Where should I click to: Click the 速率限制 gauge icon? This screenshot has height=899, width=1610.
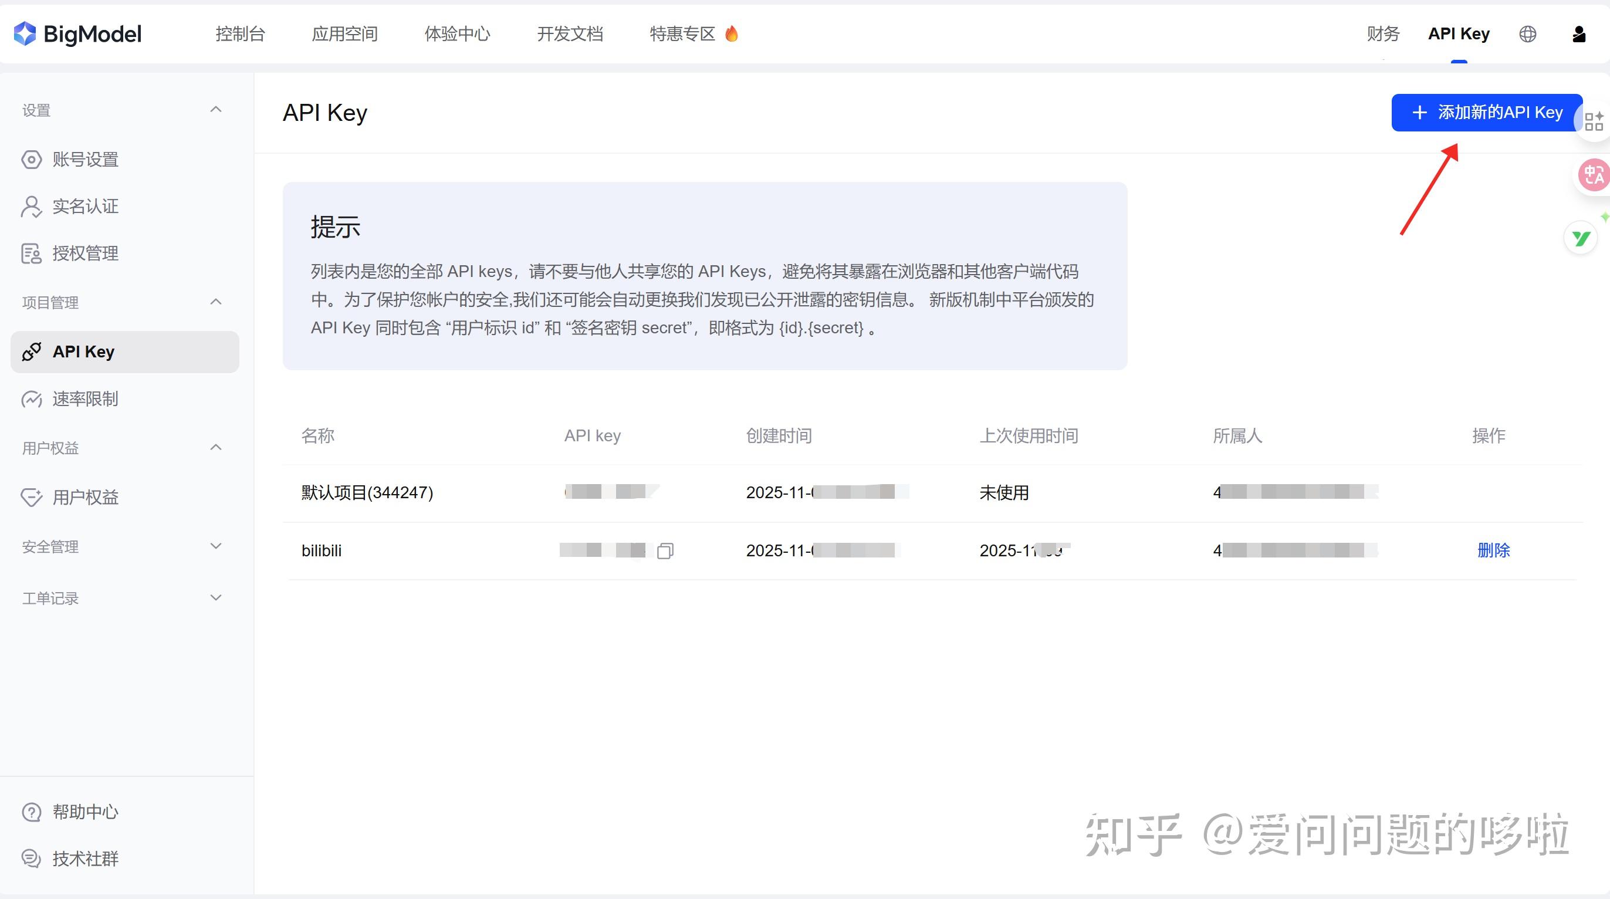31,399
